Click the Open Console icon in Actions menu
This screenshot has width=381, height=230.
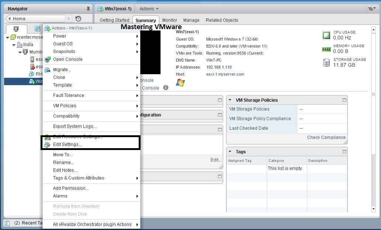(48, 59)
